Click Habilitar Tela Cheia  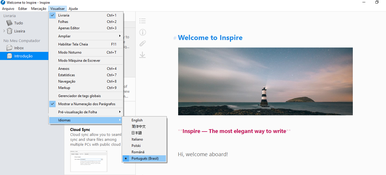pos(86,44)
